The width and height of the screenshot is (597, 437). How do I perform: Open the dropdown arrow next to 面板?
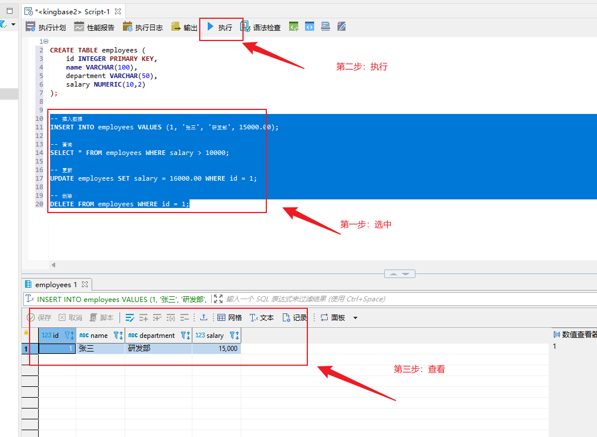pos(355,318)
